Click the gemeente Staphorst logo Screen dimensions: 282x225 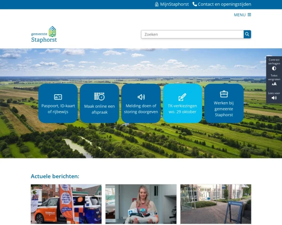pos(44,35)
